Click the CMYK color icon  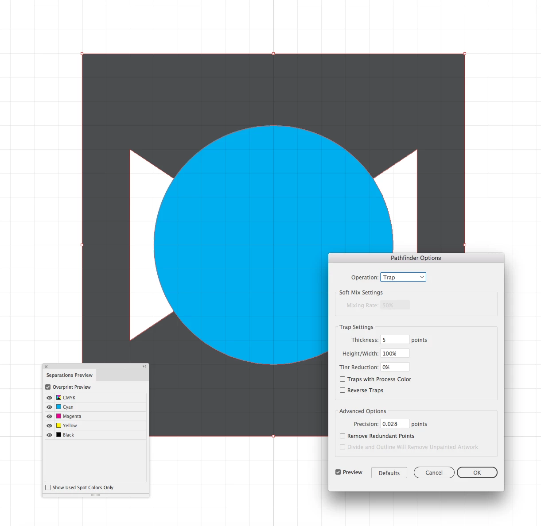(x=58, y=398)
